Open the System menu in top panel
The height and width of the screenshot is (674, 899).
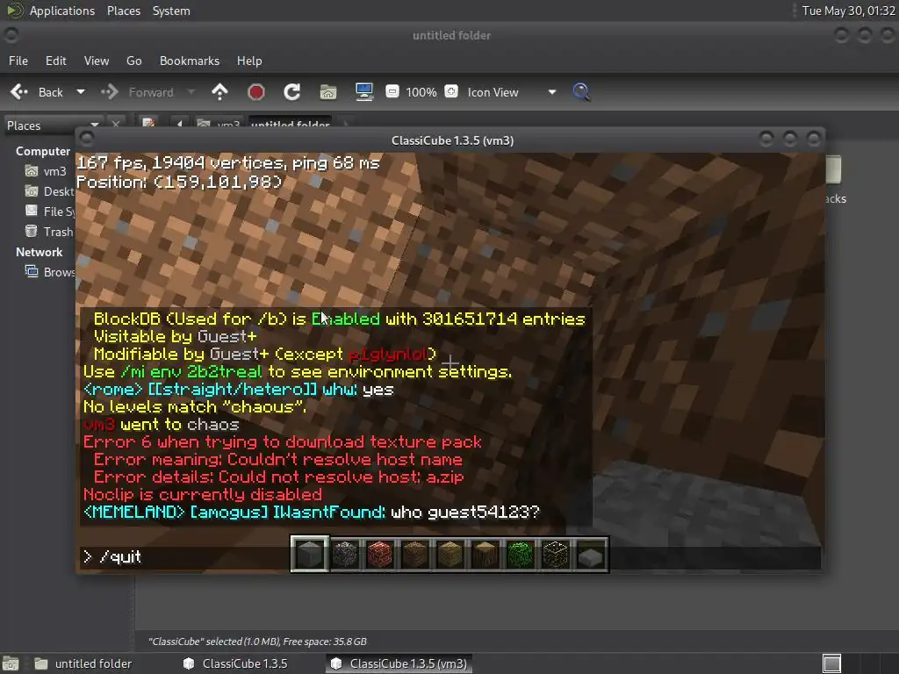coord(171,11)
